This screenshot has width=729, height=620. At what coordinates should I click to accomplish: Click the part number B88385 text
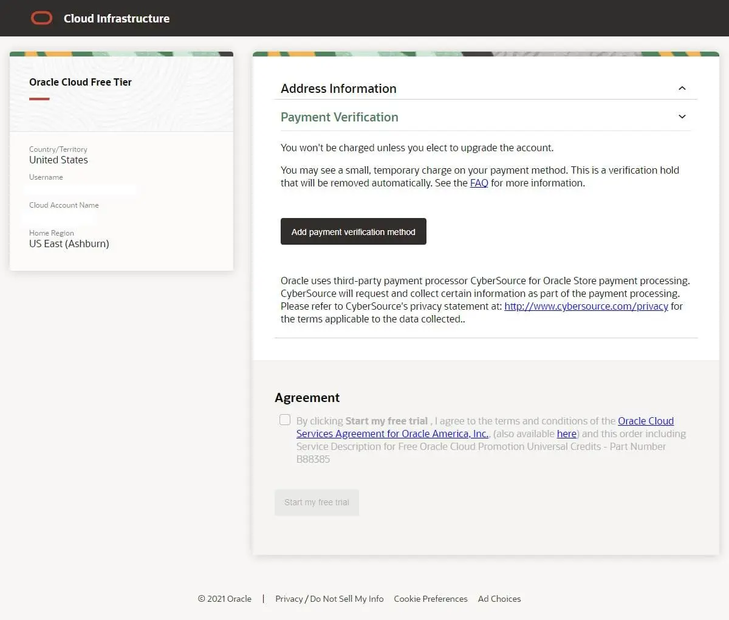pos(313,459)
